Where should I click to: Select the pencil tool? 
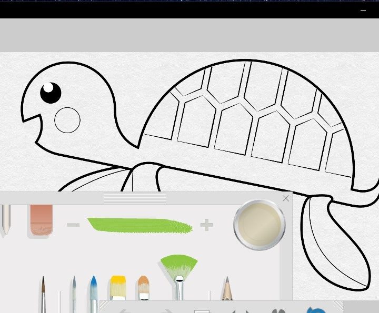[227, 289]
